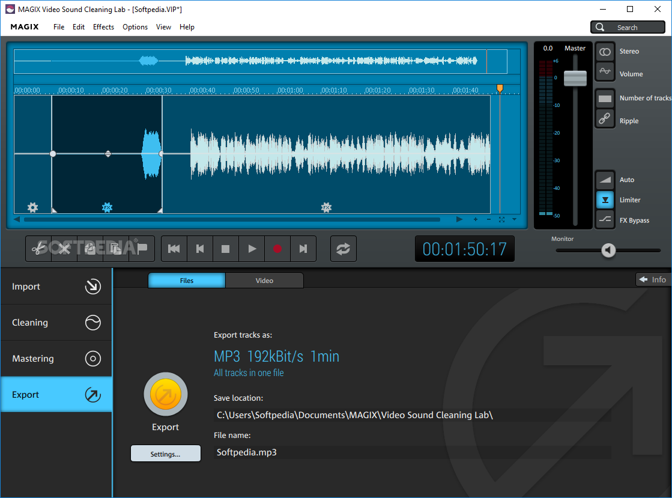Click the copy toolbar icon
Screen dimensions: 672x498
click(90, 249)
